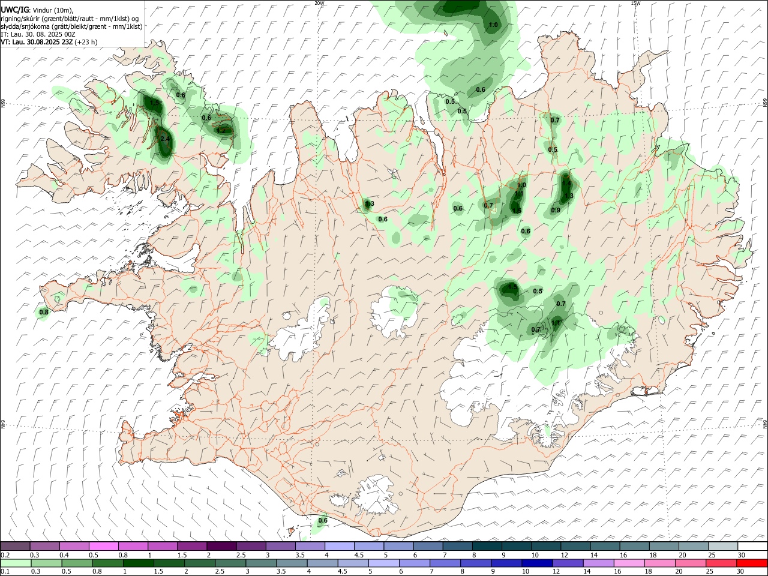Select top-row lavender swatch between 4 and 4.5
This screenshot has width=768, height=576.
[339, 547]
